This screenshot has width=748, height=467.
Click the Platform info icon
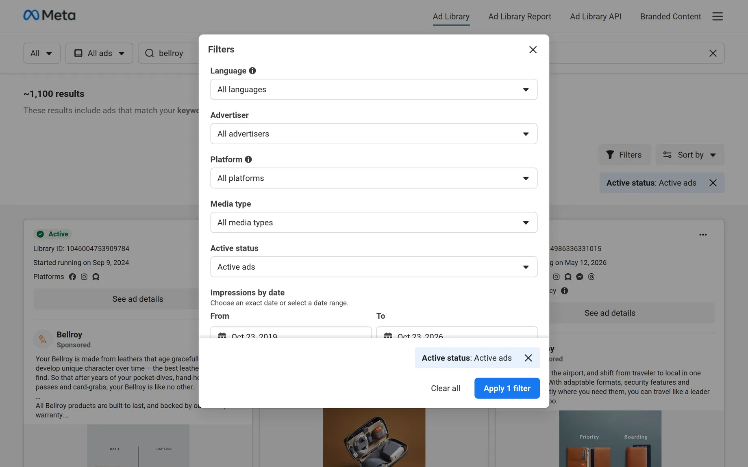(248, 160)
